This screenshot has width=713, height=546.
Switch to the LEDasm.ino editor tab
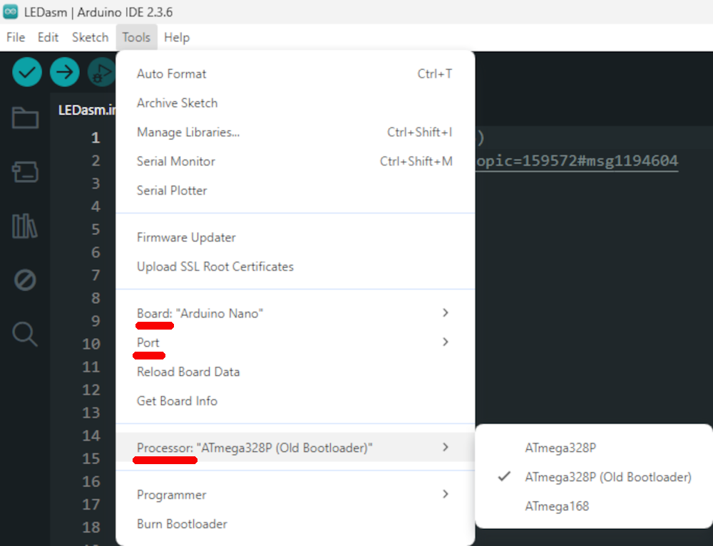tap(87, 110)
